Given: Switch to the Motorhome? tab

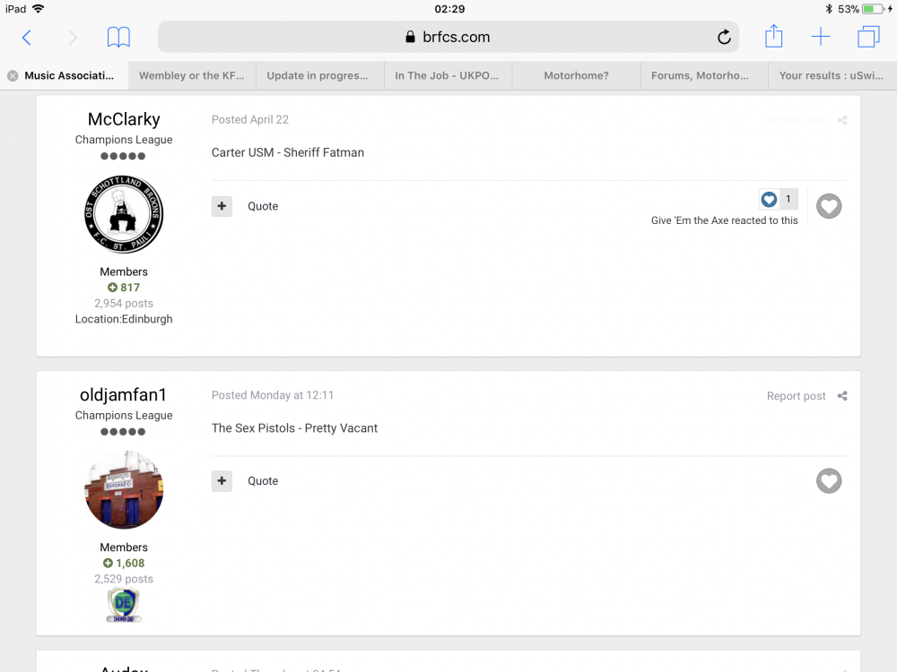Looking at the screenshot, I should 576,75.
